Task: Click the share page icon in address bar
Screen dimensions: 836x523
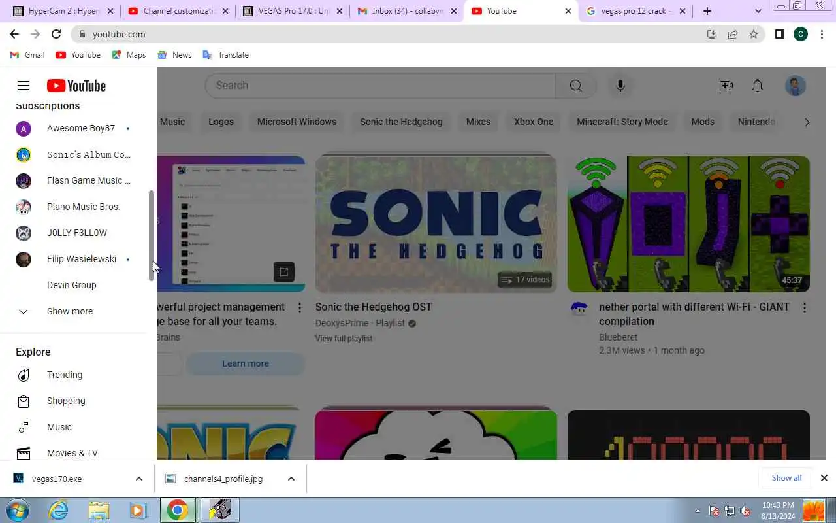Action: [x=733, y=34]
